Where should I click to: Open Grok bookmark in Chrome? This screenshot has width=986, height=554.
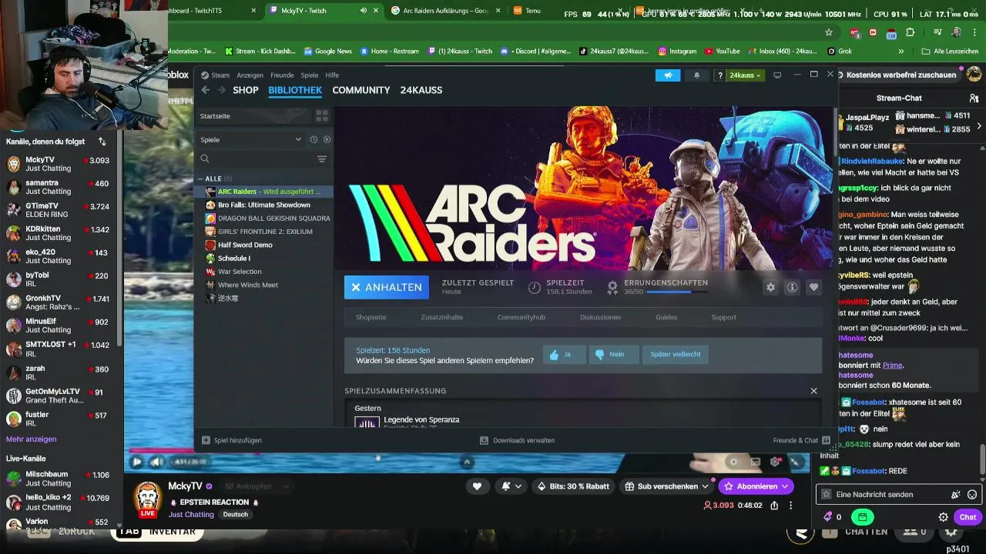[x=839, y=52]
